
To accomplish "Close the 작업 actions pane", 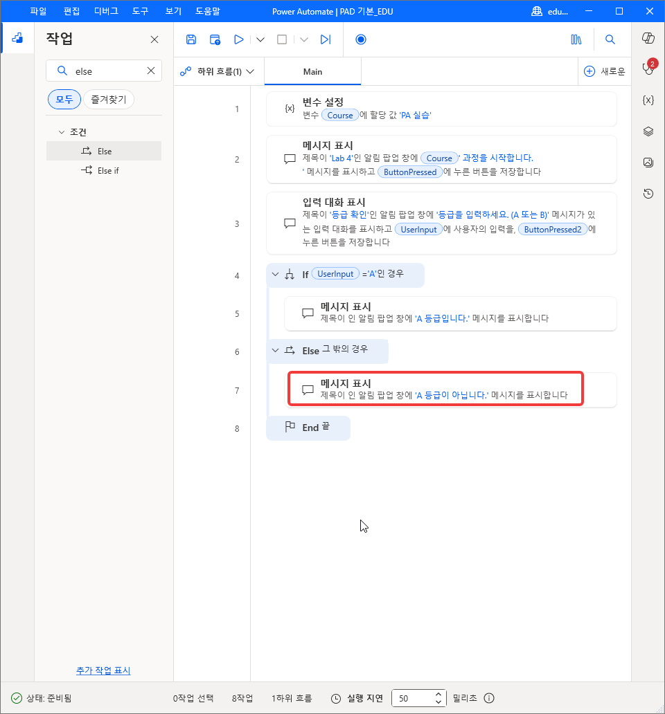I will (x=154, y=39).
